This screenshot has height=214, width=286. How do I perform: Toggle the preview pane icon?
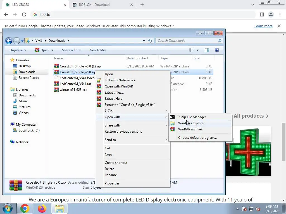pos(207,50)
